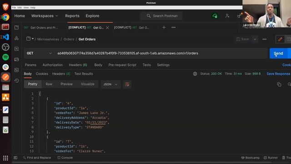
Task: Open new request tab with plus
Action: pyautogui.click(x=164, y=27)
